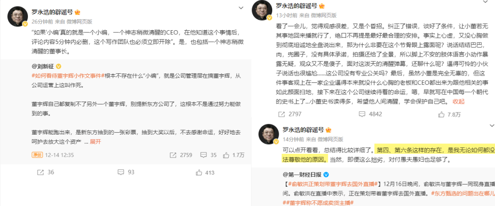Click the 原创 tag on quoted post
This screenshot has height=206, width=495.
37,155
